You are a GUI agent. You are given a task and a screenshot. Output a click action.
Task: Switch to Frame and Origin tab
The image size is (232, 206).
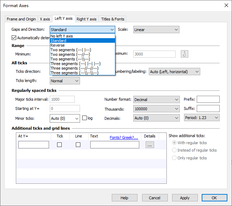[x=21, y=19]
